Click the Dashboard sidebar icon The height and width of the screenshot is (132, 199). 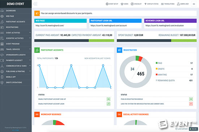coord(2,10)
